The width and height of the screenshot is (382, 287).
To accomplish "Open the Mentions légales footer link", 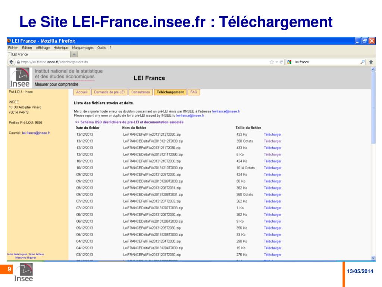I will click(26, 257).
